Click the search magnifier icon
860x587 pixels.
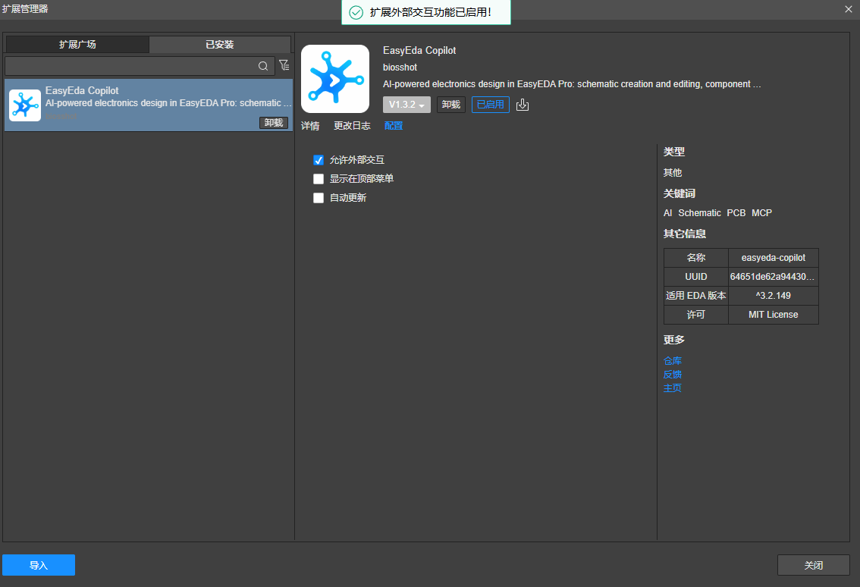263,66
